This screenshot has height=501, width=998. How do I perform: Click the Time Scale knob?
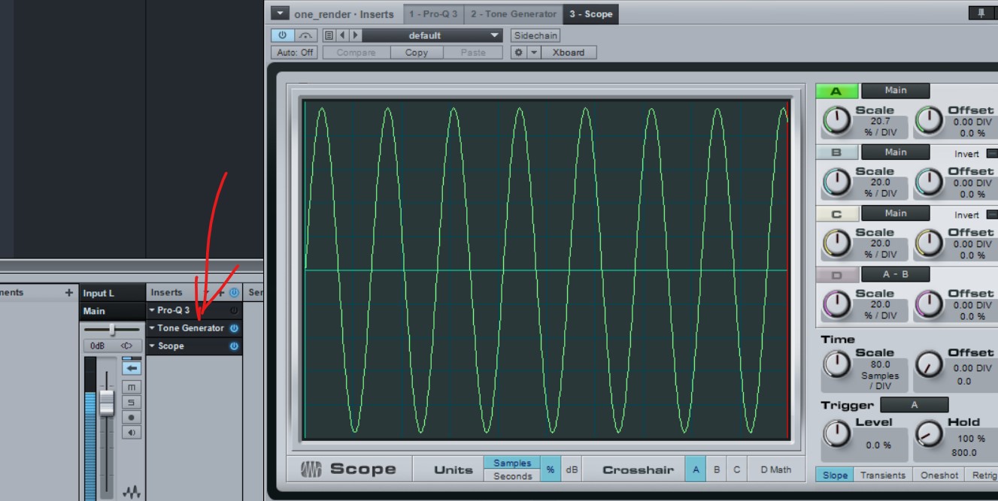point(836,364)
